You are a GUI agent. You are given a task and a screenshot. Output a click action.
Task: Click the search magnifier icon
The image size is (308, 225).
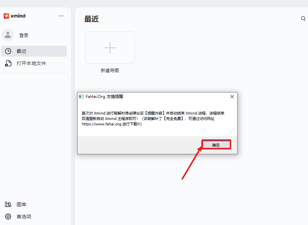point(303,19)
